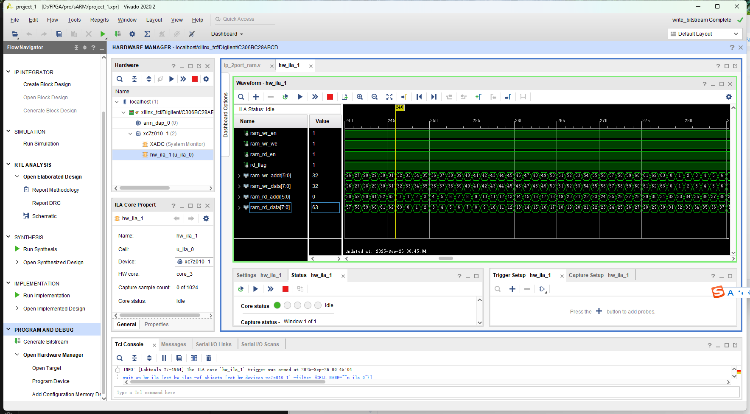This screenshot has width=750, height=414.
Task: Collapse localhost tree node
Action: pos(117,102)
